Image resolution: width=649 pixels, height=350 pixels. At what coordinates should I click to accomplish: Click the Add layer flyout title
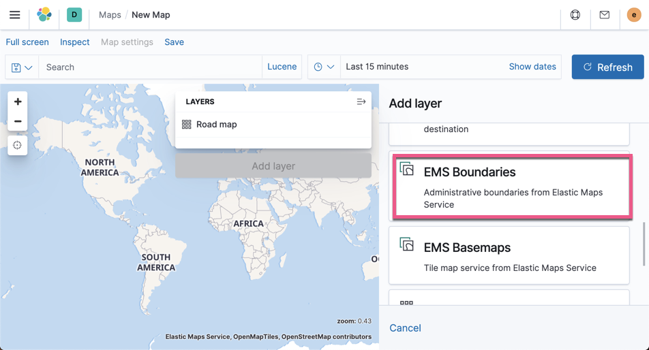[x=415, y=104]
